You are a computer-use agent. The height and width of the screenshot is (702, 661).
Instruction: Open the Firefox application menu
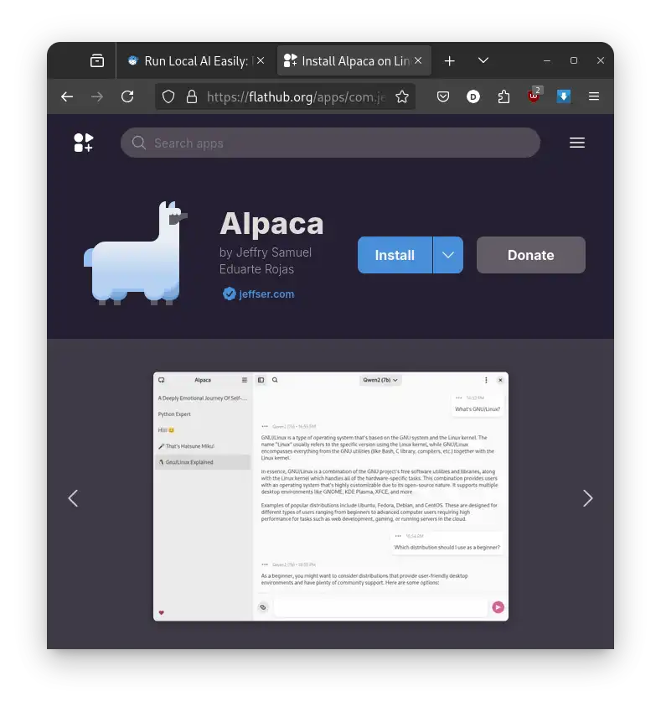tap(594, 96)
